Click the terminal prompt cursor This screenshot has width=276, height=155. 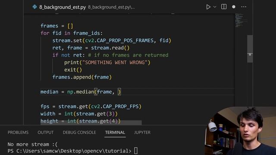pos(136,151)
